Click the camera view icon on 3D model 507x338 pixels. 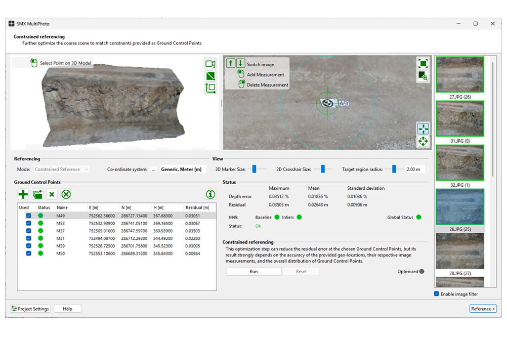[x=210, y=64]
